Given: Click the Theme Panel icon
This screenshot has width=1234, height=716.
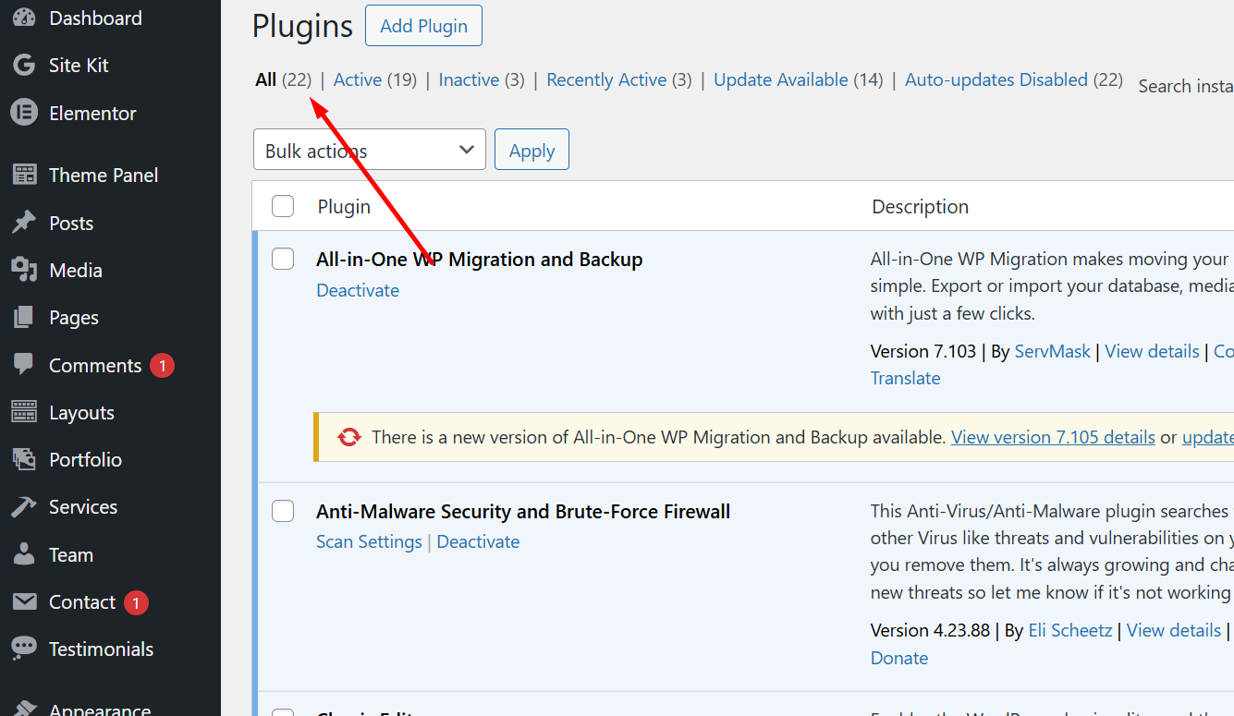Looking at the screenshot, I should [24, 175].
